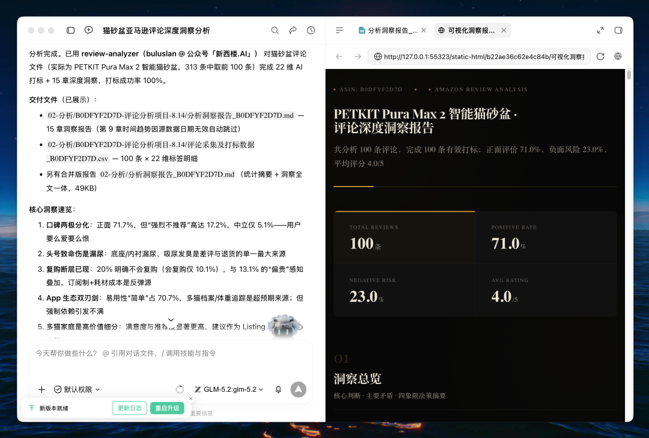Click 更新日志 button

[130, 408]
